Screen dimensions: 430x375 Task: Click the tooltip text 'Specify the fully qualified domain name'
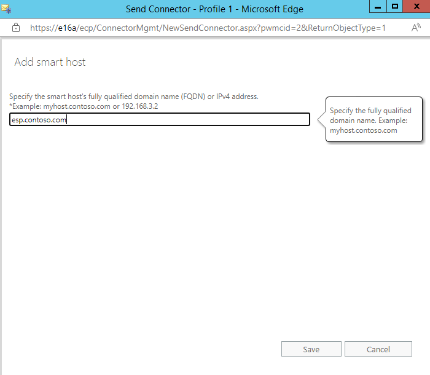[x=370, y=116]
